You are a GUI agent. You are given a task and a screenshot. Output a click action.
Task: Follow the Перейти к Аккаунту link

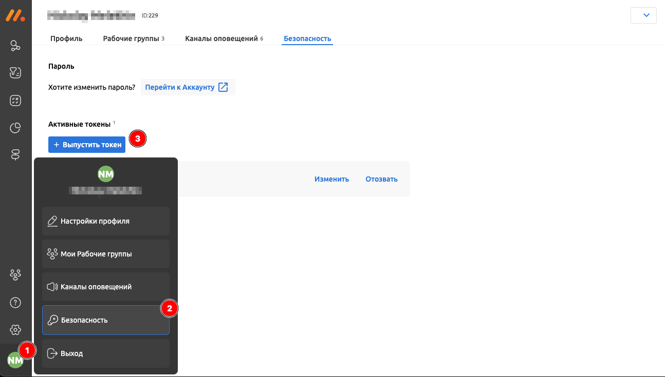[187, 87]
